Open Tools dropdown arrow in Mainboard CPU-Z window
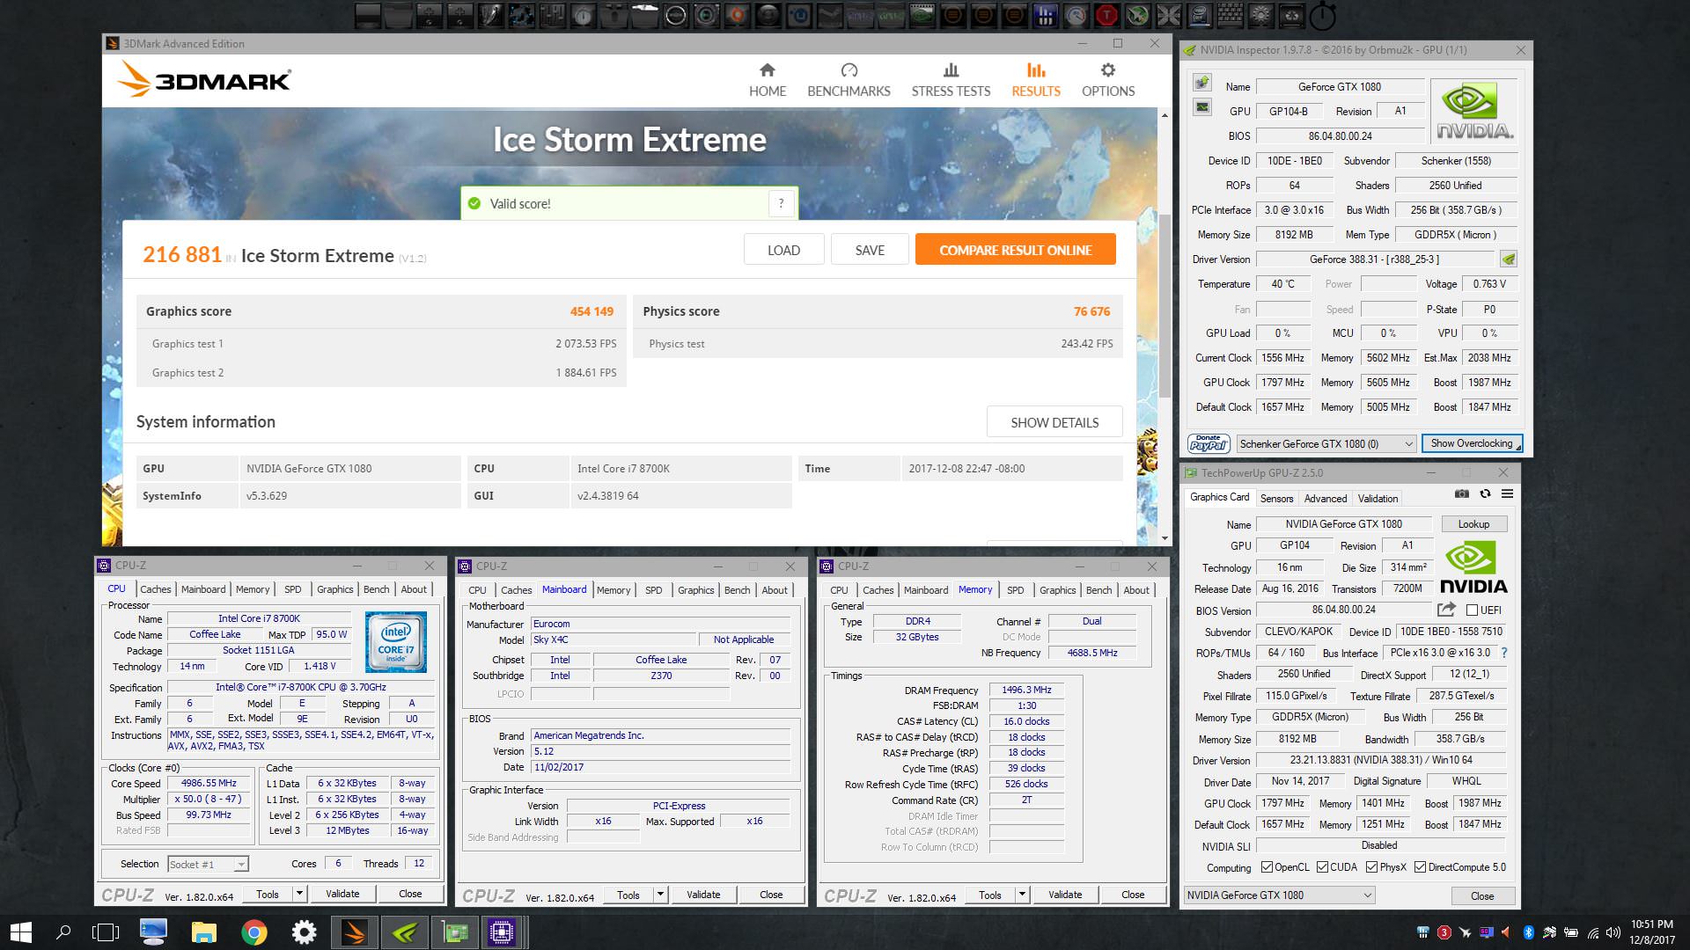1690x950 pixels. click(660, 895)
